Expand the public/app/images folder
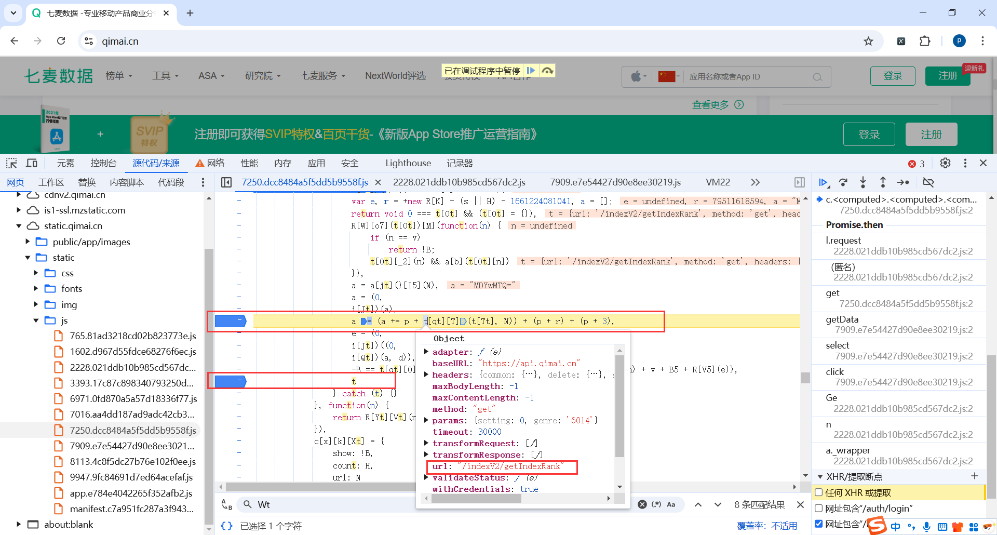This screenshot has height=535, width=997. [x=28, y=242]
